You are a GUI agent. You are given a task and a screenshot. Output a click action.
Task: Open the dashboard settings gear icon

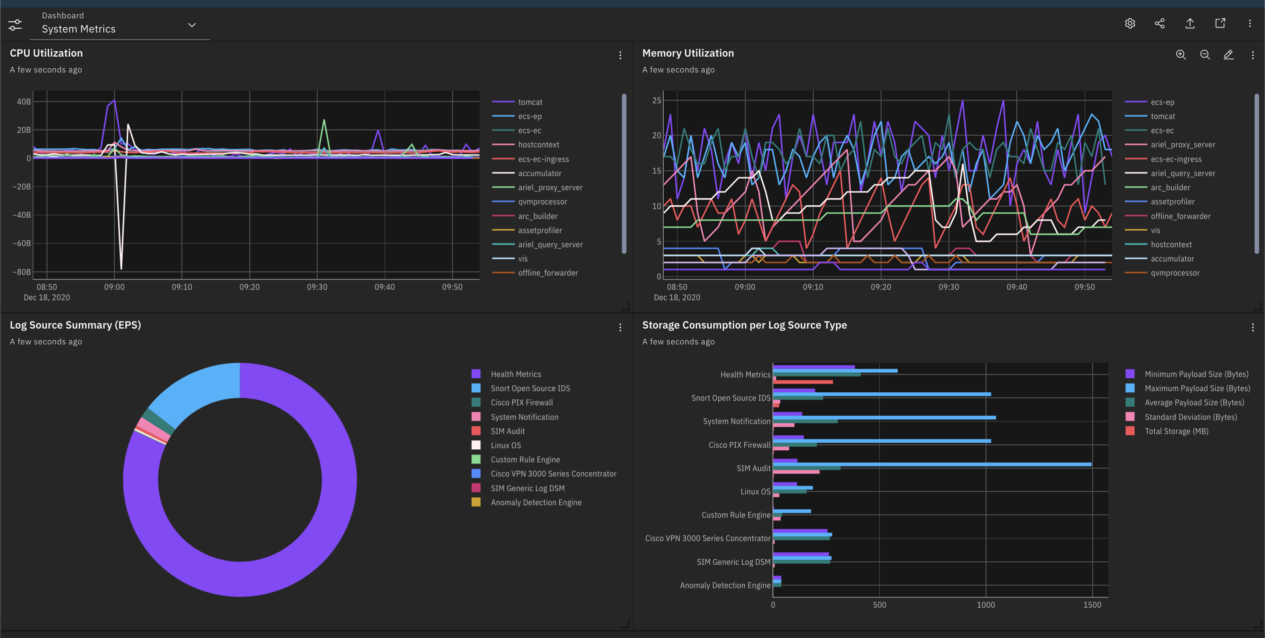click(1130, 23)
